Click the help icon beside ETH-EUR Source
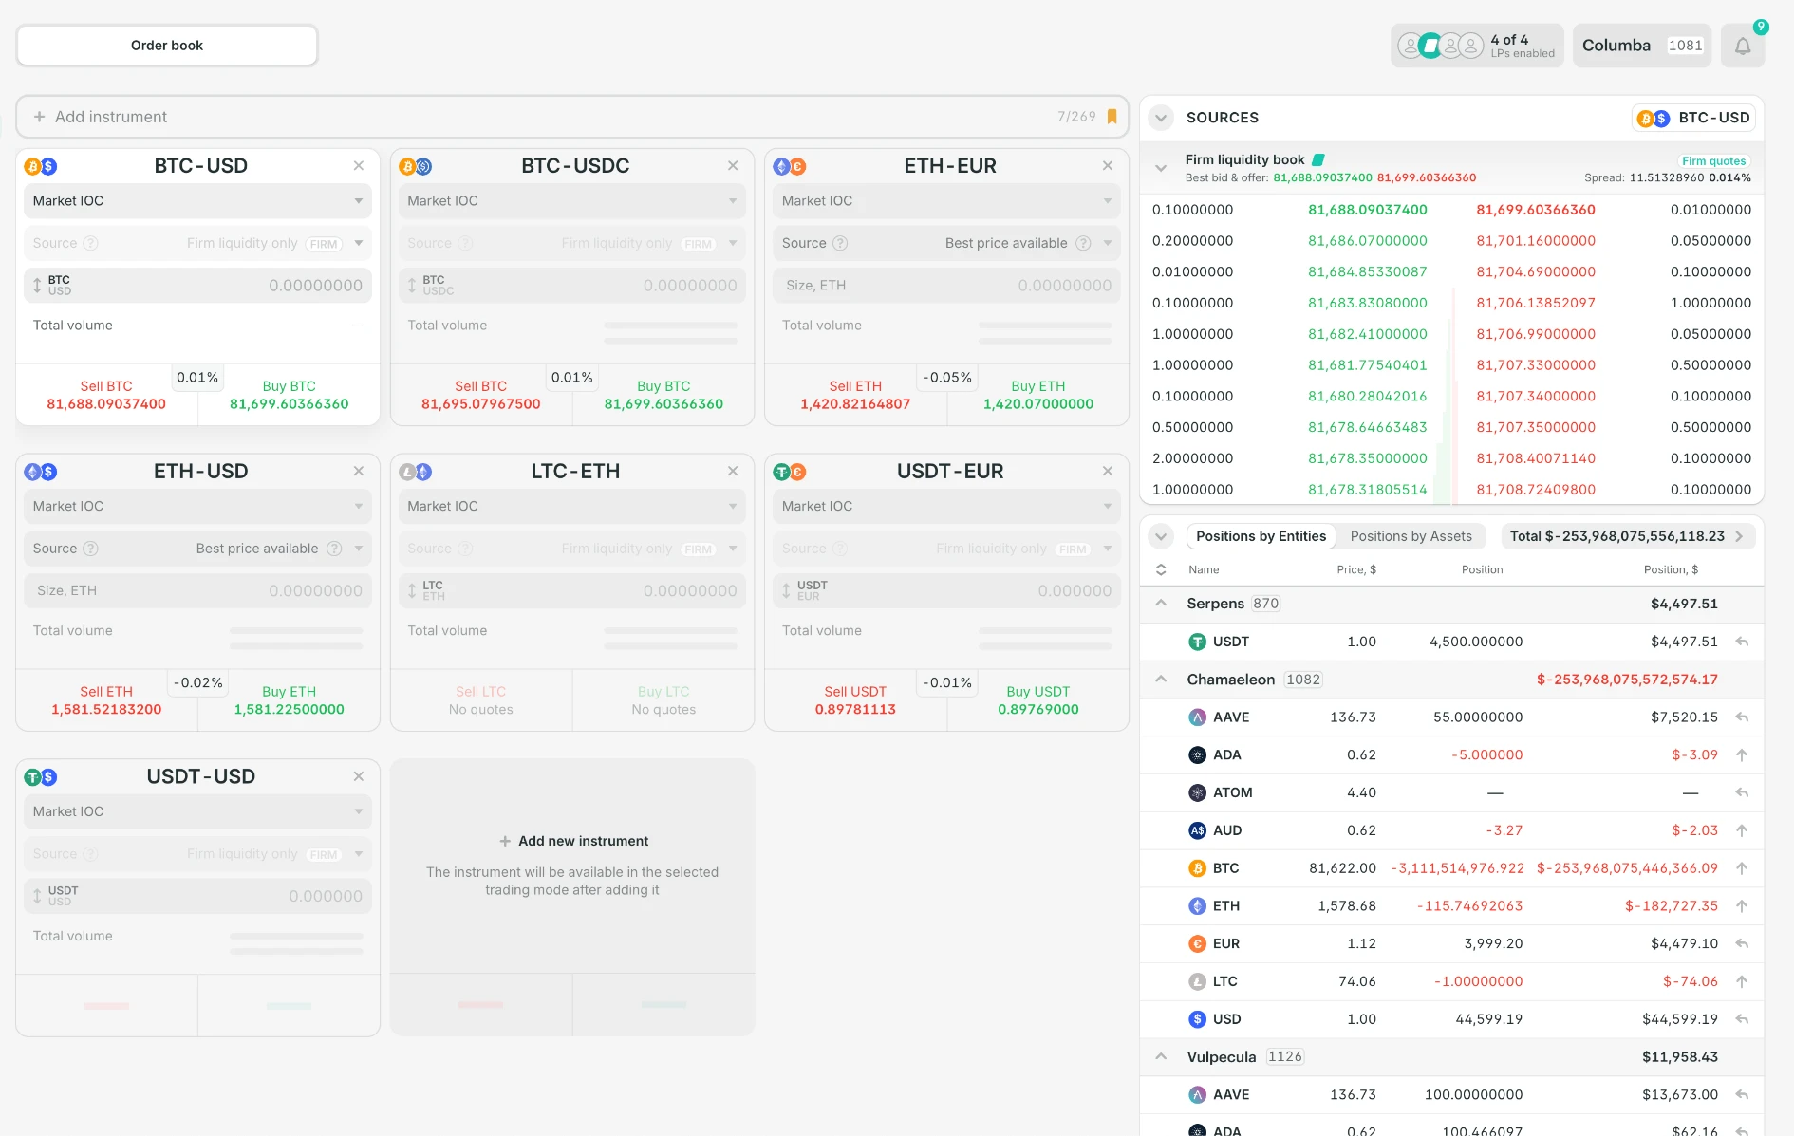This screenshot has width=1794, height=1136. pos(840,243)
